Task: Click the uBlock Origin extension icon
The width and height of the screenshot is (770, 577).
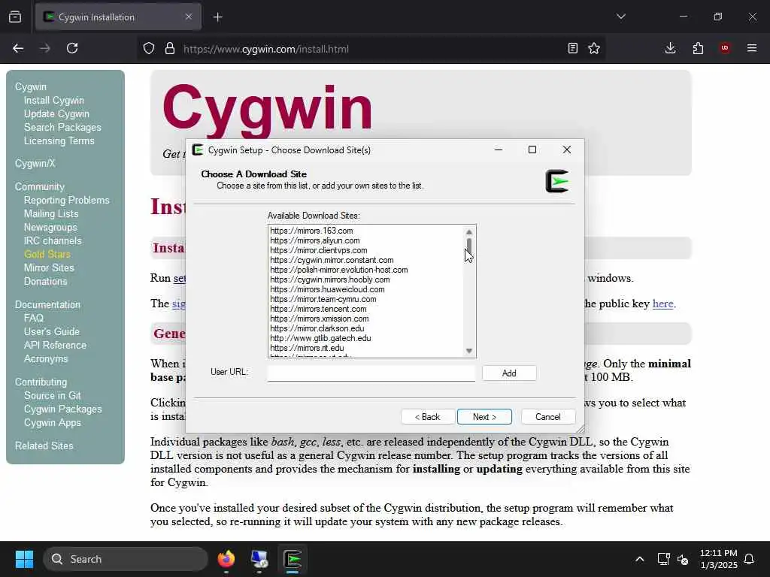Action: pyautogui.click(x=725, y=48)
